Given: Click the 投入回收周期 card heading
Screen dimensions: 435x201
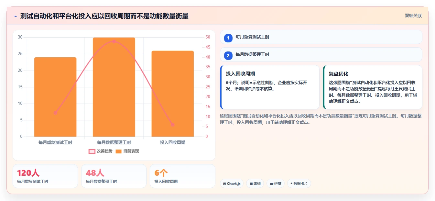Looking at the screenshot, I should tap(240, 74).
